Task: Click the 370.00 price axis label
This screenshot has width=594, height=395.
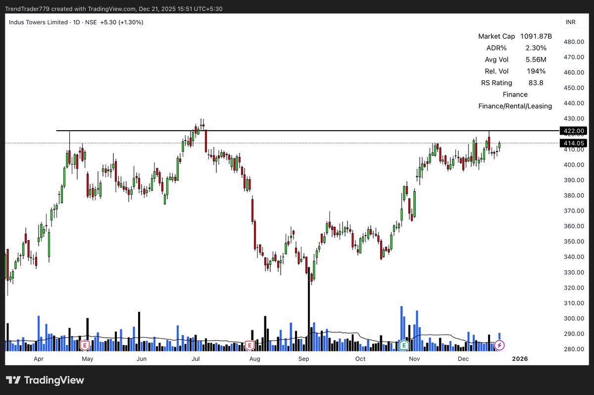Action: [x=574, y=210]
